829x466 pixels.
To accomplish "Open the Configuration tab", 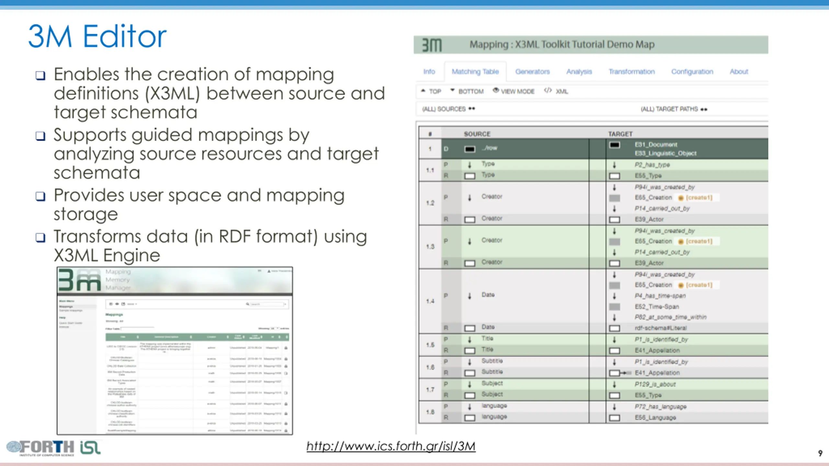I will (692, 72).
